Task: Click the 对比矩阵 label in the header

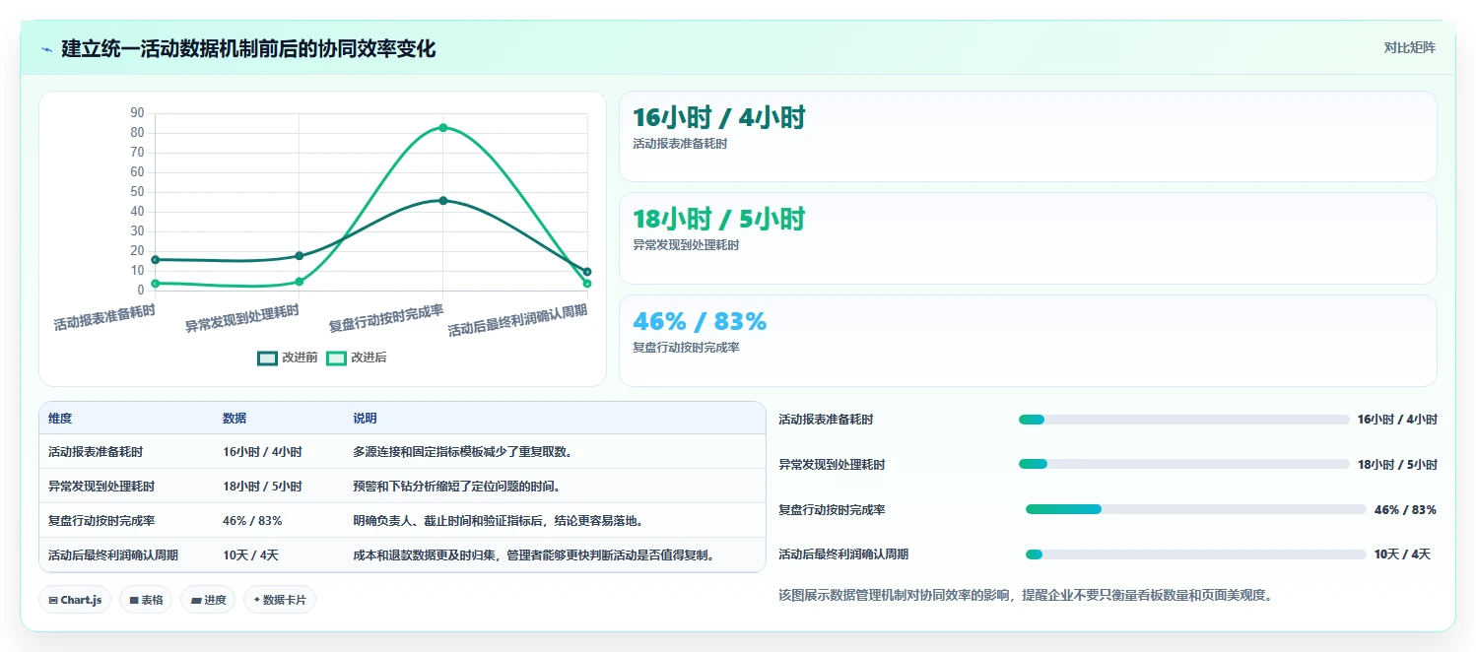Action: coord(1410,47)
